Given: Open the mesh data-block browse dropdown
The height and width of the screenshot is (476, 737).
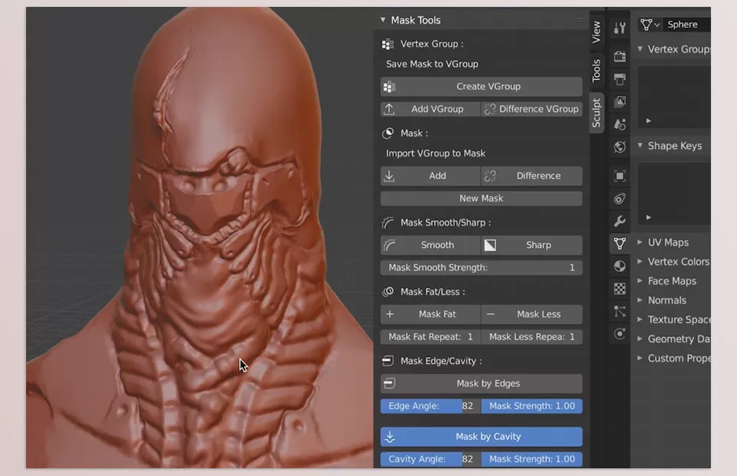Looking at the screenshot, I should click(x=649, y=25).
